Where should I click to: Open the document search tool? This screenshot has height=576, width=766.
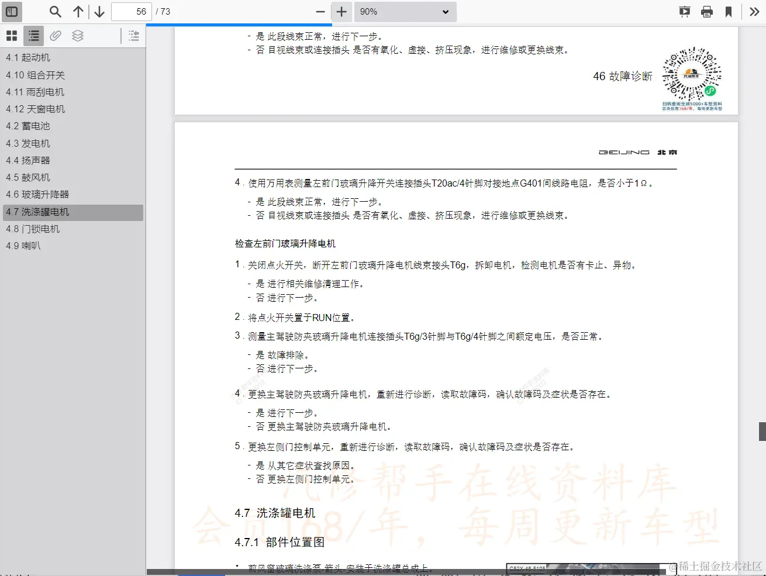[x=55, y=11]
